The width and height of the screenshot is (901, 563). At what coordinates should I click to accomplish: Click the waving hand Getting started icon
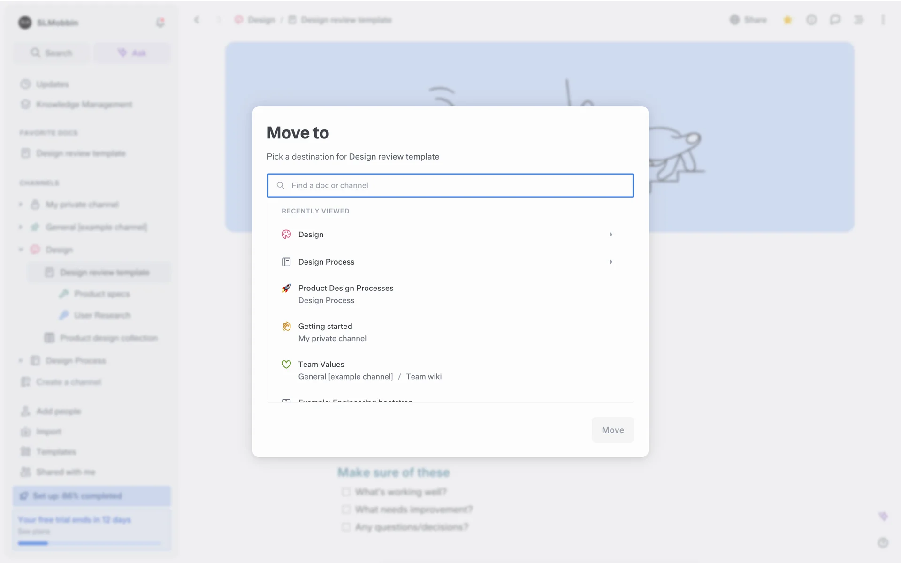click(x=286, y=326)
